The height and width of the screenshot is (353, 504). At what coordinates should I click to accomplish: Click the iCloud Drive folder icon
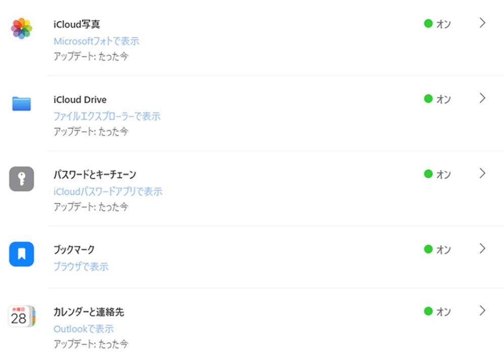coord(22,104)
